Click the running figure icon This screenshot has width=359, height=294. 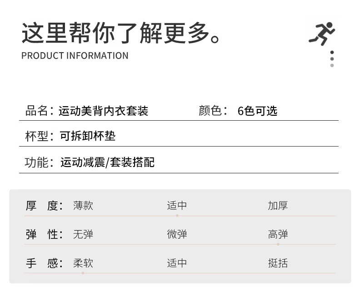click(x=322, y=33)
